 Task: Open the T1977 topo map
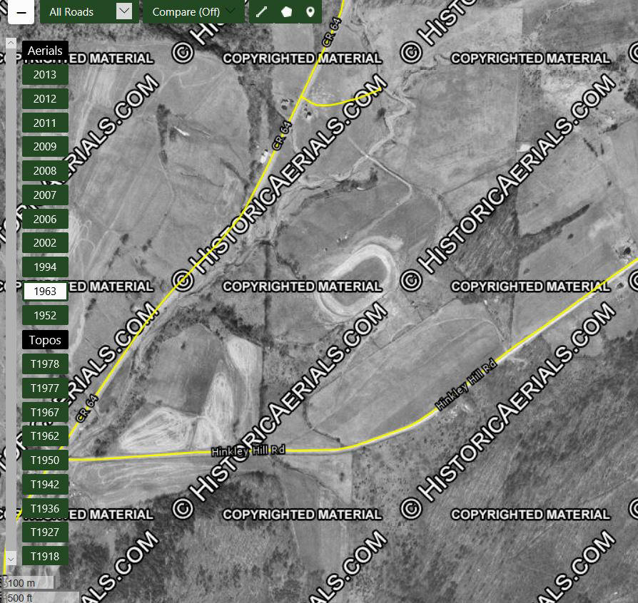click(45, 388)
